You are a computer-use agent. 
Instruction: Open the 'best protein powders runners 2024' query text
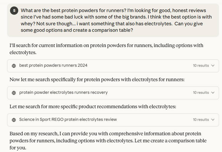point(53,65)
